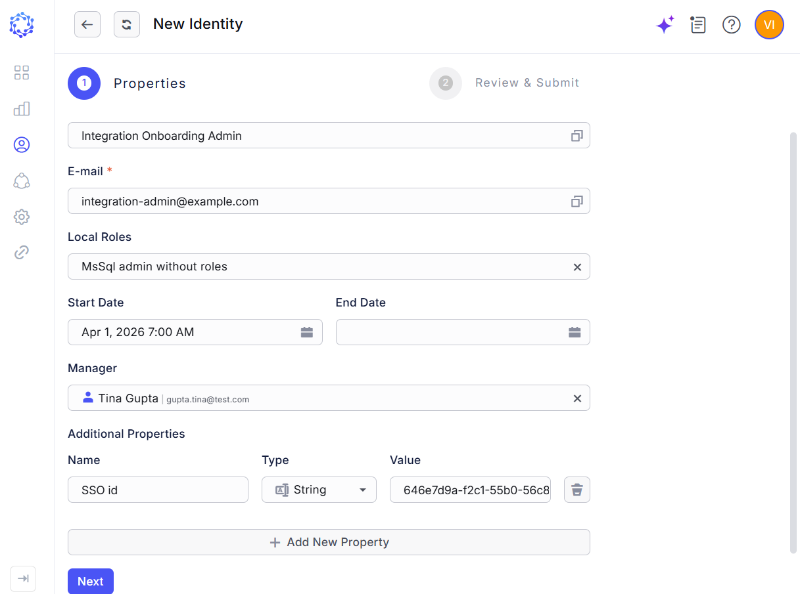The width and height of the screenshot is (800, 594).
Task: Click the page vertical scrollbar
Action: (793, 343)
